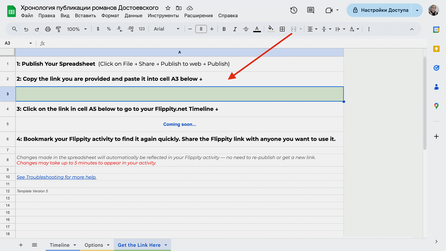The height and width of the screenshot is (251, 446).
Task: Open the Google Keep side panel
Action: [x=436, y=49]
